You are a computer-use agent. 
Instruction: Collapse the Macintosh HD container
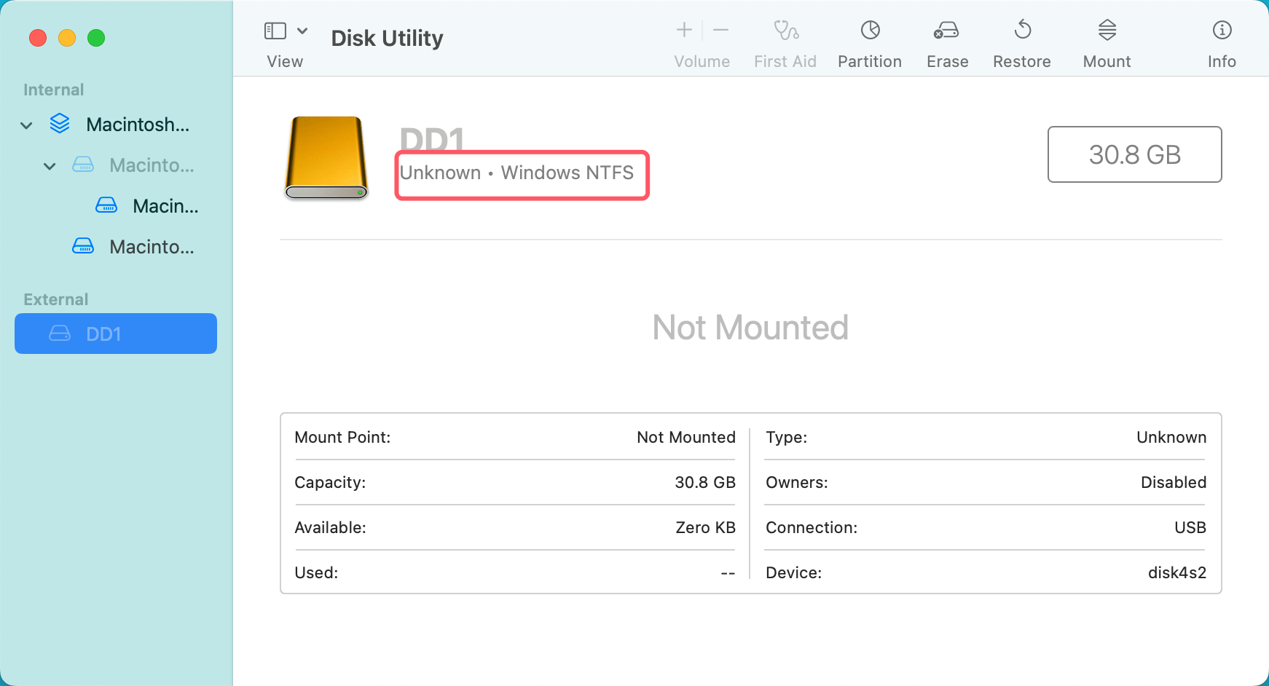pos(26,125)
